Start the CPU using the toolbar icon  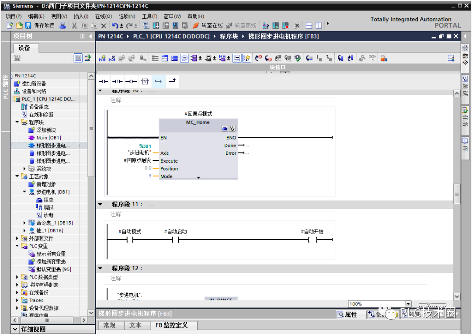tap(275, 26)
